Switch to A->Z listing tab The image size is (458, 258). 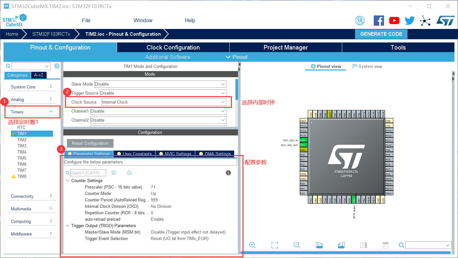point(39,75)
